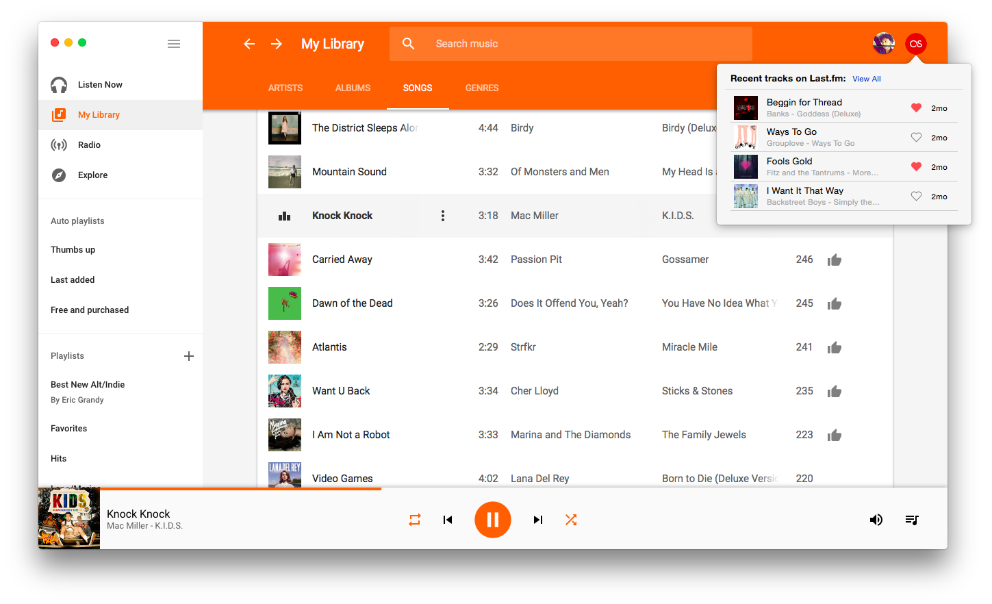Screen dimensions: 992x604
Task: Click Atlantis album thumbnail
Action: pyautogui.click(x=285, y=347)
